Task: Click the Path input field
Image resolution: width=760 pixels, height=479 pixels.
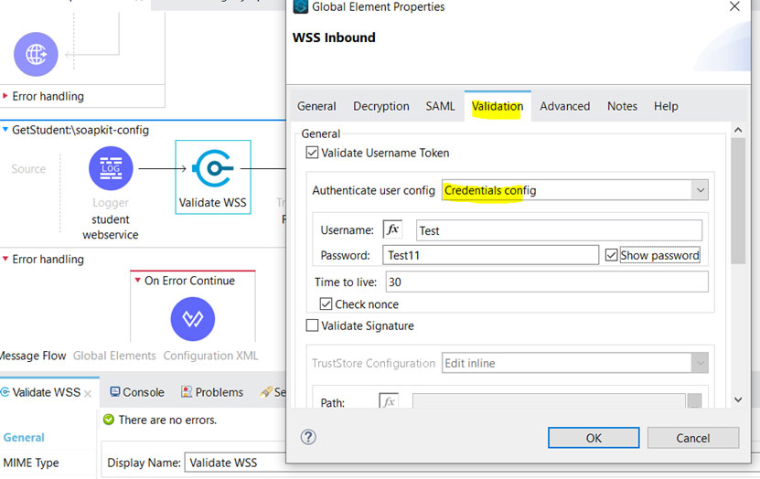Action: (x=549, y=400)
